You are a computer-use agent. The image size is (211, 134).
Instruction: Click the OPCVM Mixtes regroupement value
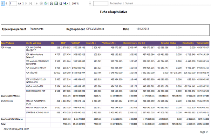(95, 29)
